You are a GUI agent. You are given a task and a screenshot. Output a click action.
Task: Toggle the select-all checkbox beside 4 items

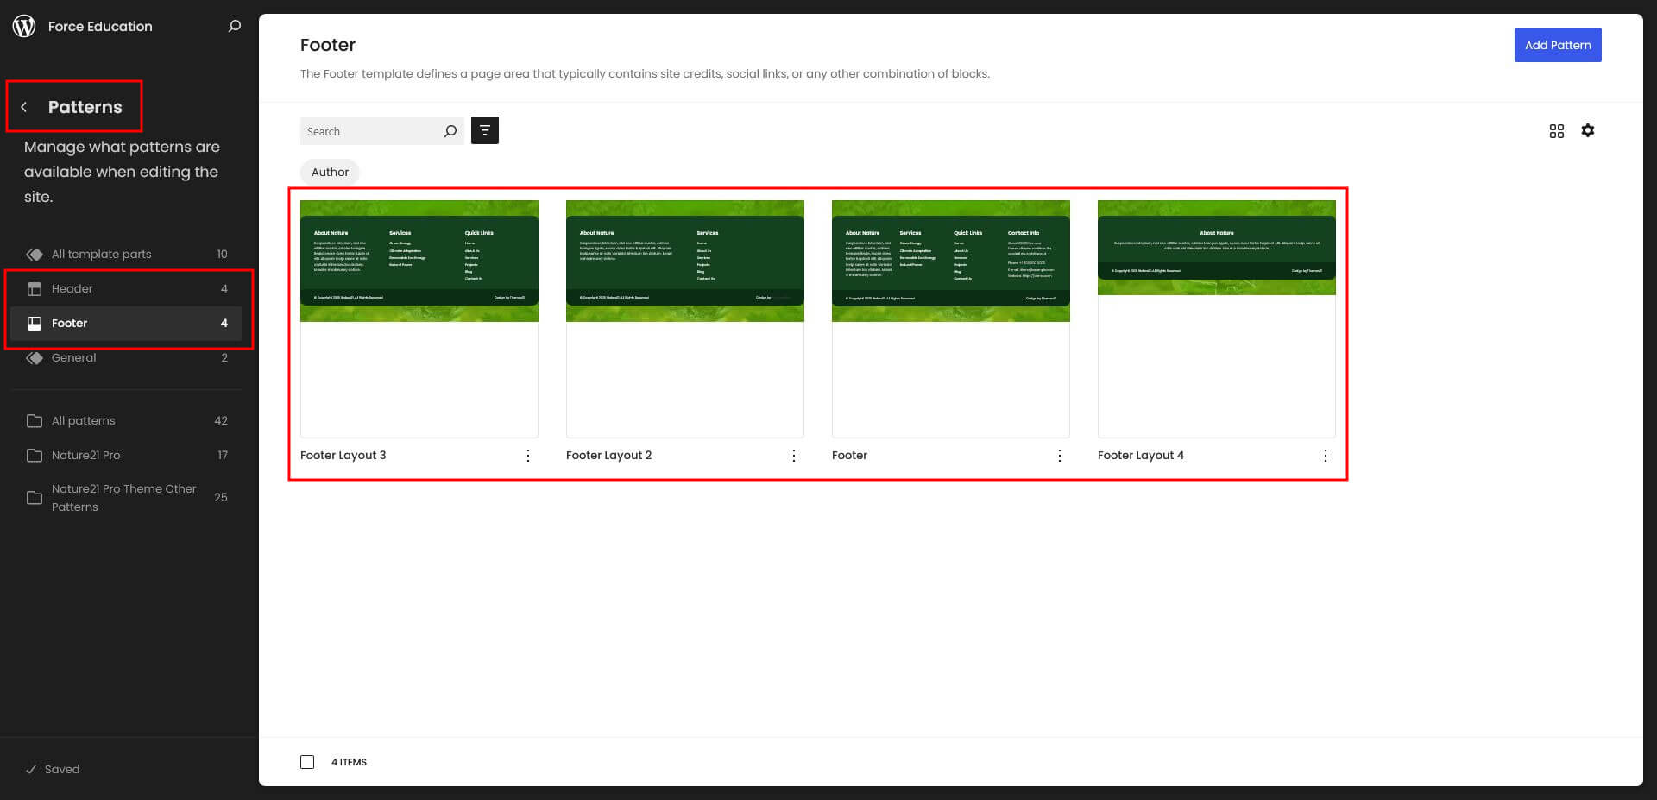307,762
